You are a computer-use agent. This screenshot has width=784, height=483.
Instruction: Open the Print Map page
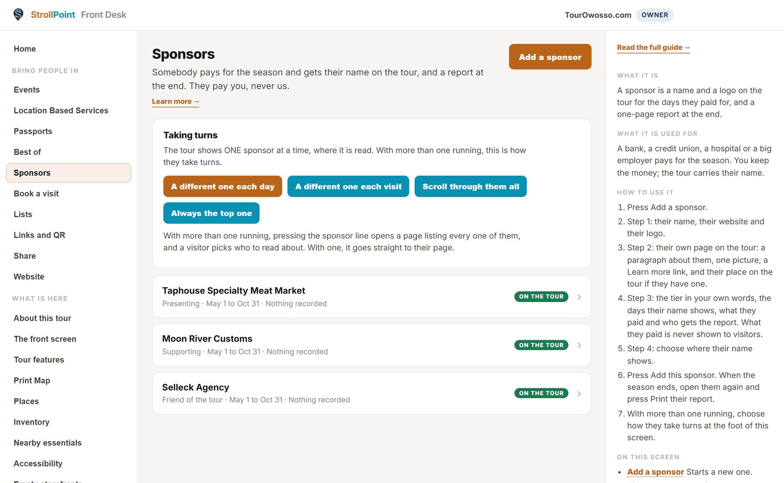click(x=32, y=380)
